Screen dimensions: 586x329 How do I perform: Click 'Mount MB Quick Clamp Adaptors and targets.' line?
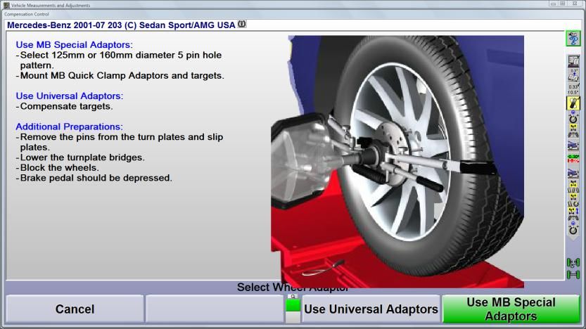(120, 75)
